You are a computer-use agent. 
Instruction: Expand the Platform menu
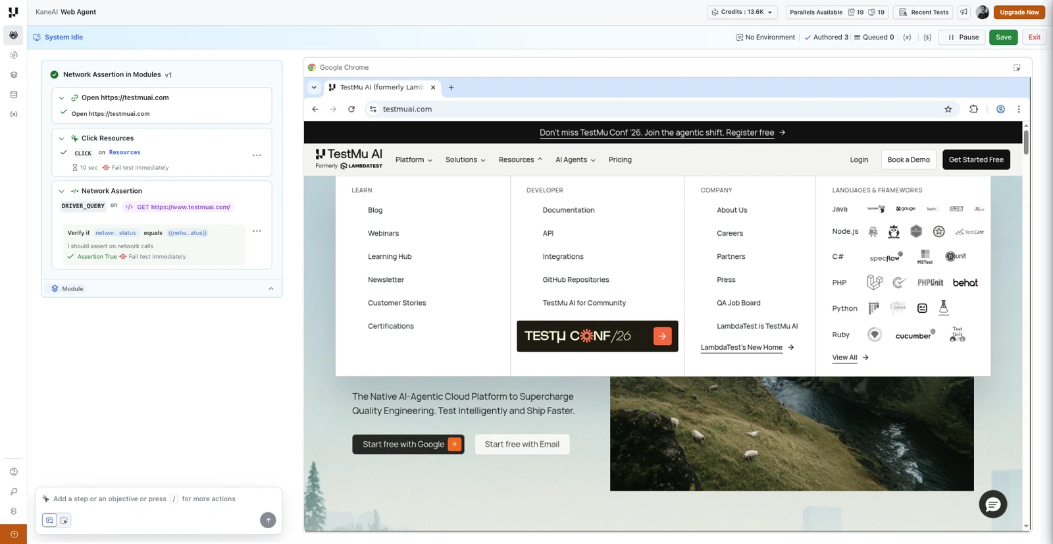click(x=414, y=160)
